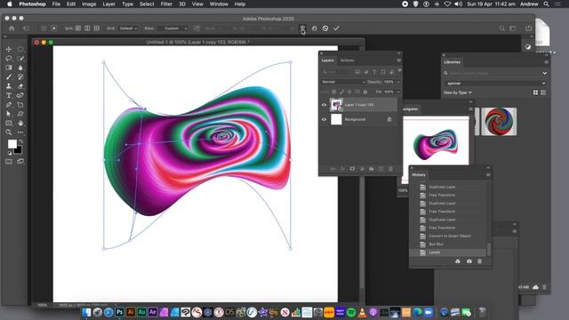569x320 pixels.
Task: Open the layer Opacity dropdown arrow
Action: click(x=398, y=82)
